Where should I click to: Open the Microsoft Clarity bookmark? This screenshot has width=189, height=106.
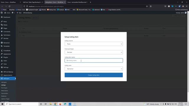84,10
